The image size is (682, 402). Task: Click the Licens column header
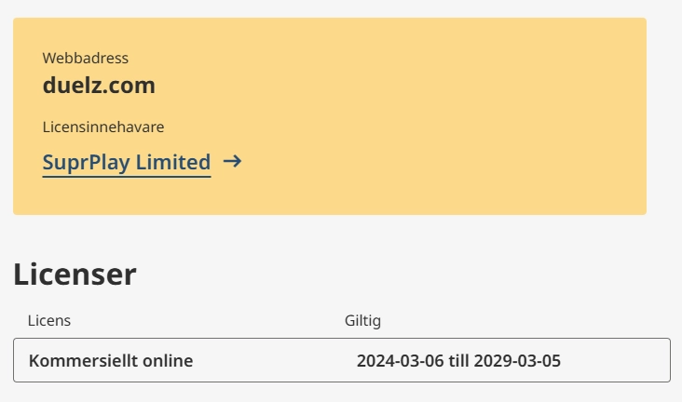pos(49,321)
